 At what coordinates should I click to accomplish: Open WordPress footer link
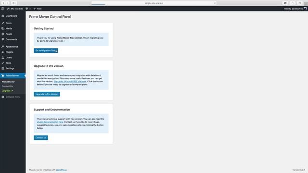click(61, 170)
